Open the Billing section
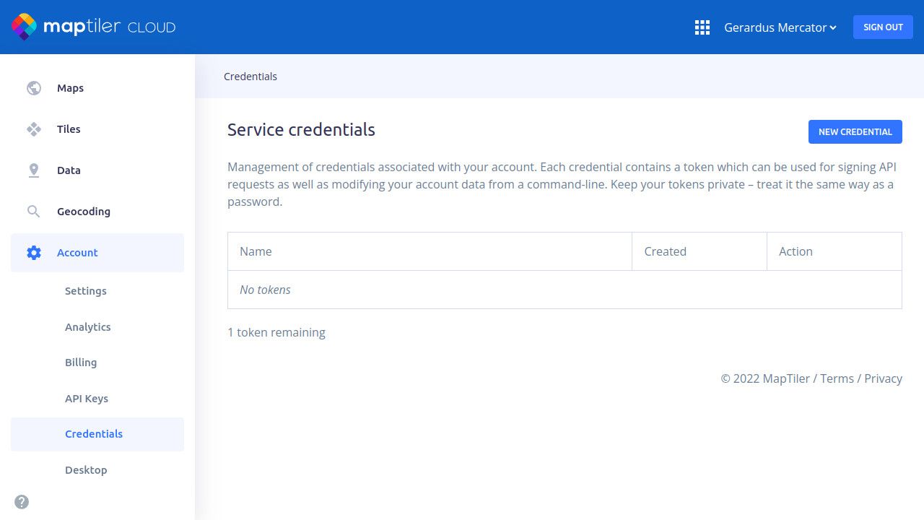This screenshot has width=924, height=520. point(81,363)
